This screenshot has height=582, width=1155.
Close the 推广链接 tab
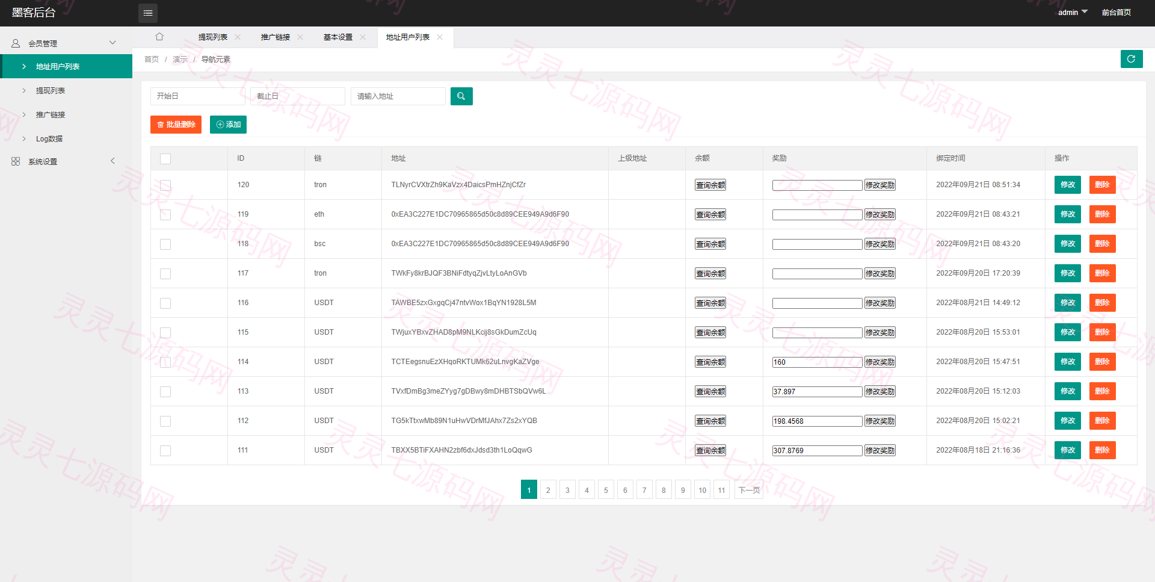click(x=300, y=37)
